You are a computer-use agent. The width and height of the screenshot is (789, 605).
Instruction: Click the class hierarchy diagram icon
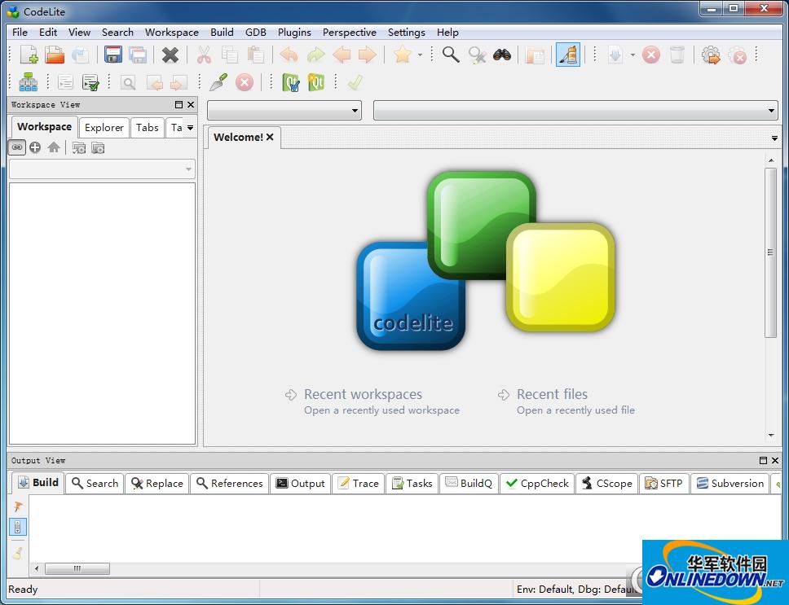point(29,82)
